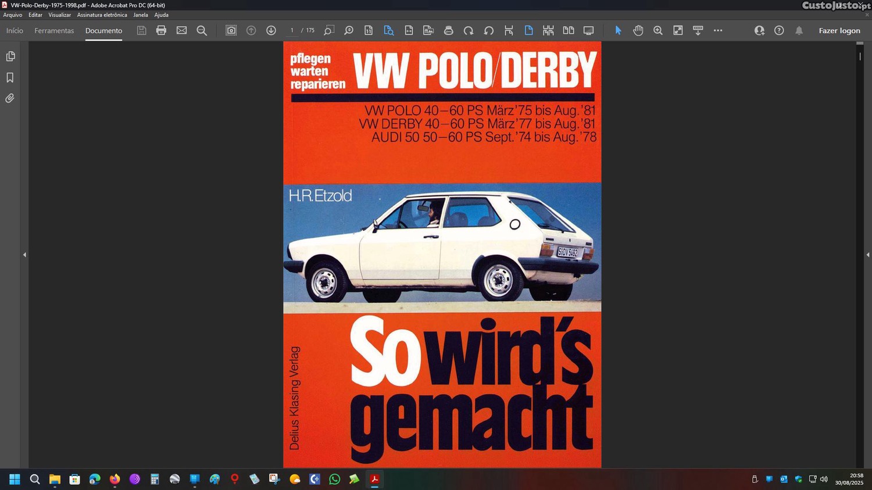The height and width of the screenshot is (490, 872).
Task: Toggle single page view mode
Action: pos(528,30)
